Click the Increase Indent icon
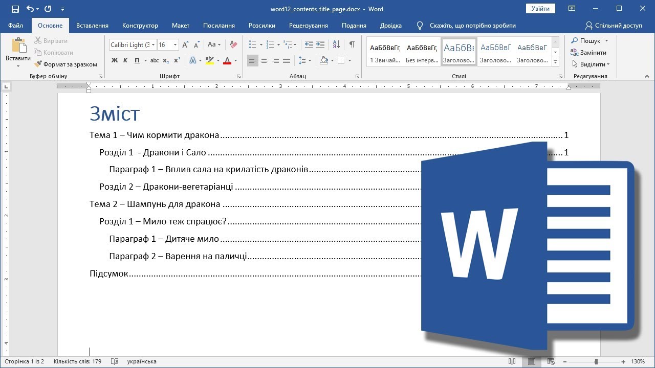Viewport: 655px width, 368px height. pyautogui.click(x=320, y=45)
